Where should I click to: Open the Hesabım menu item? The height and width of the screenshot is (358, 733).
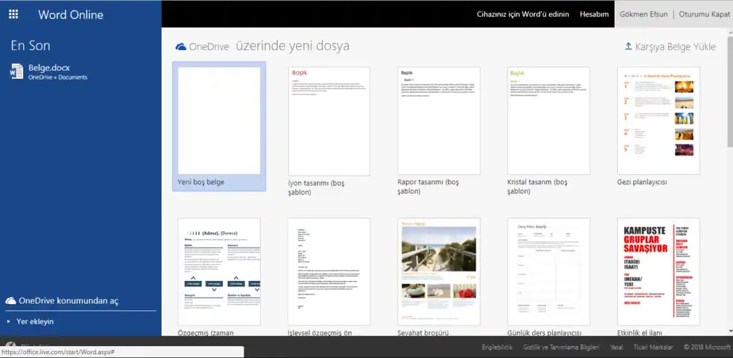[594, 14]
